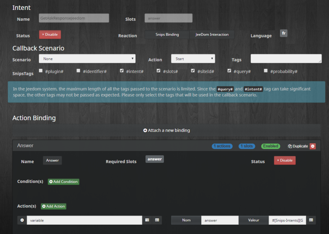329x234 pixels.
Task: Select the JeeDom Interaction reaction
Action: pyautogui.click(x=212, y=35)
